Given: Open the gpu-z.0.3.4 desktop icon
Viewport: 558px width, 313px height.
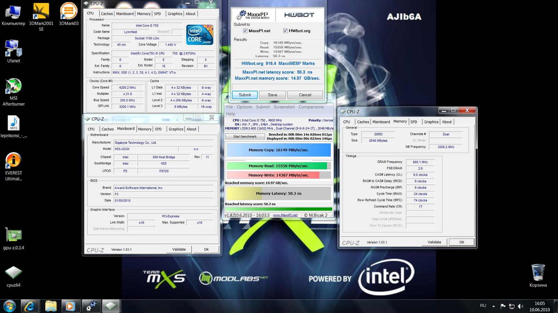Looking at the screenshot, I should click(14, 239).
